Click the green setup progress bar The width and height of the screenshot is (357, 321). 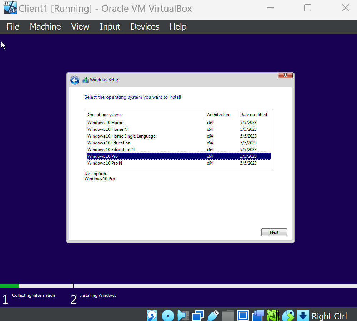10,286
